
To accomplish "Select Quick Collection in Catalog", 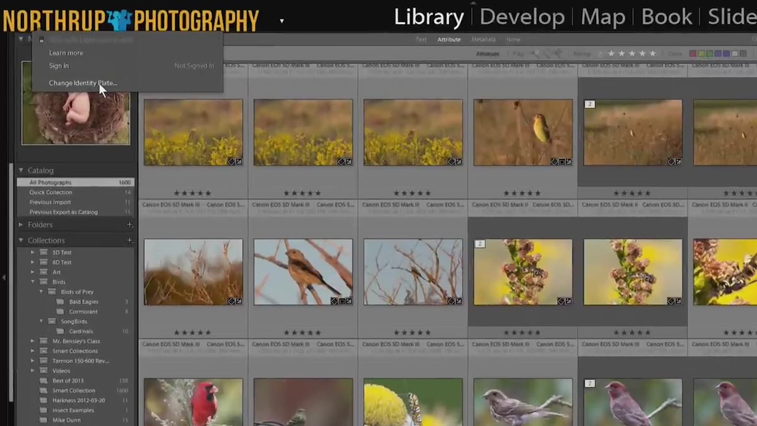I will (x=50, y=192).
